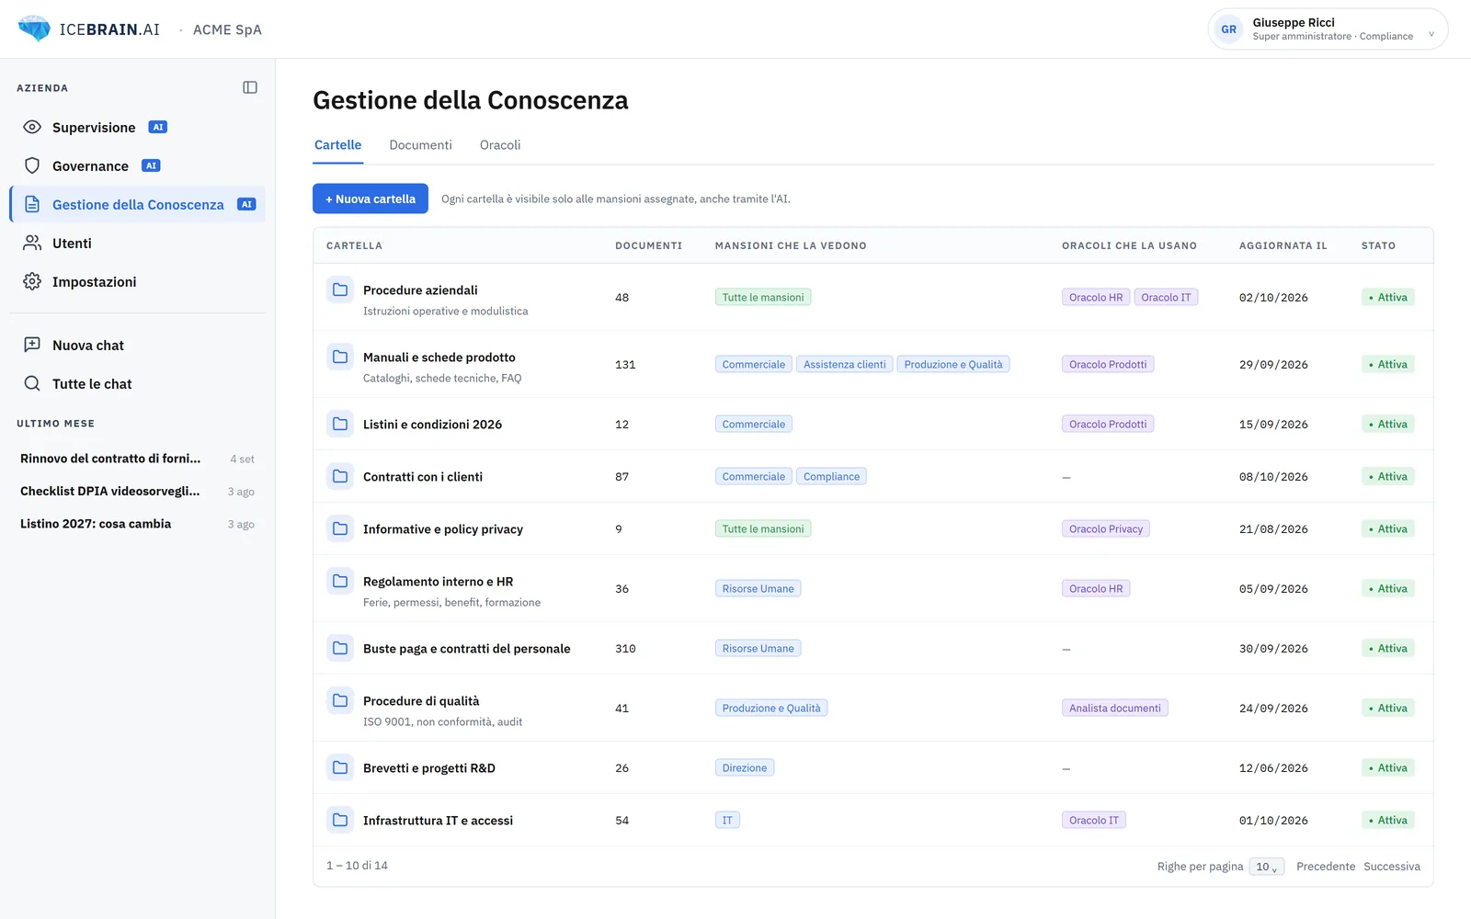The width and height of the screenshot is (1471, 919).
Task: Click the Aggiornata il column header
Action: tap(1283, 245)
